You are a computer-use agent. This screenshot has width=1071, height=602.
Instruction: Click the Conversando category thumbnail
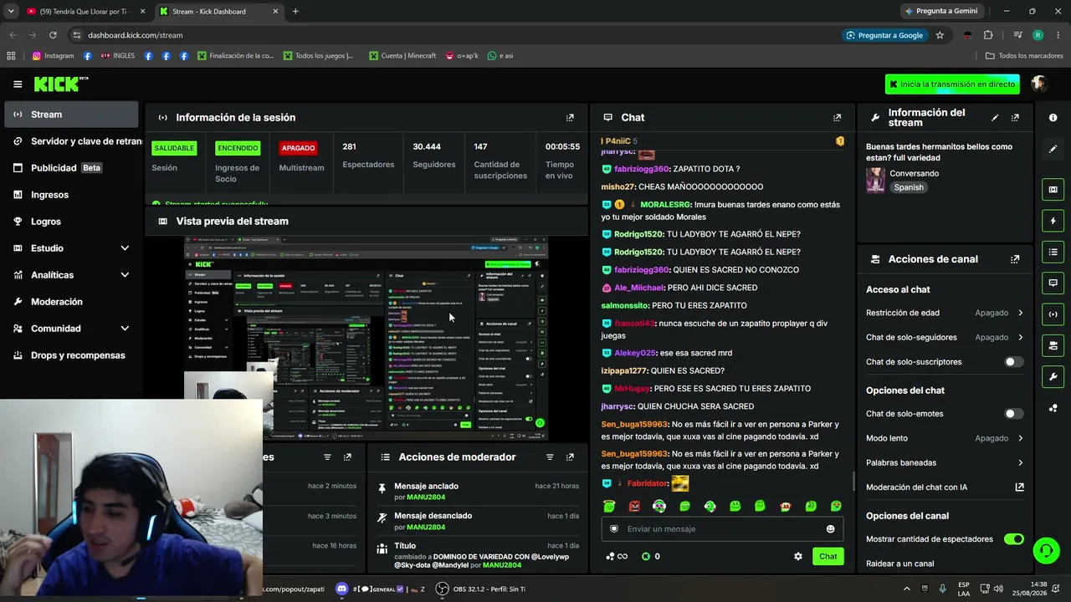(875, 180)
